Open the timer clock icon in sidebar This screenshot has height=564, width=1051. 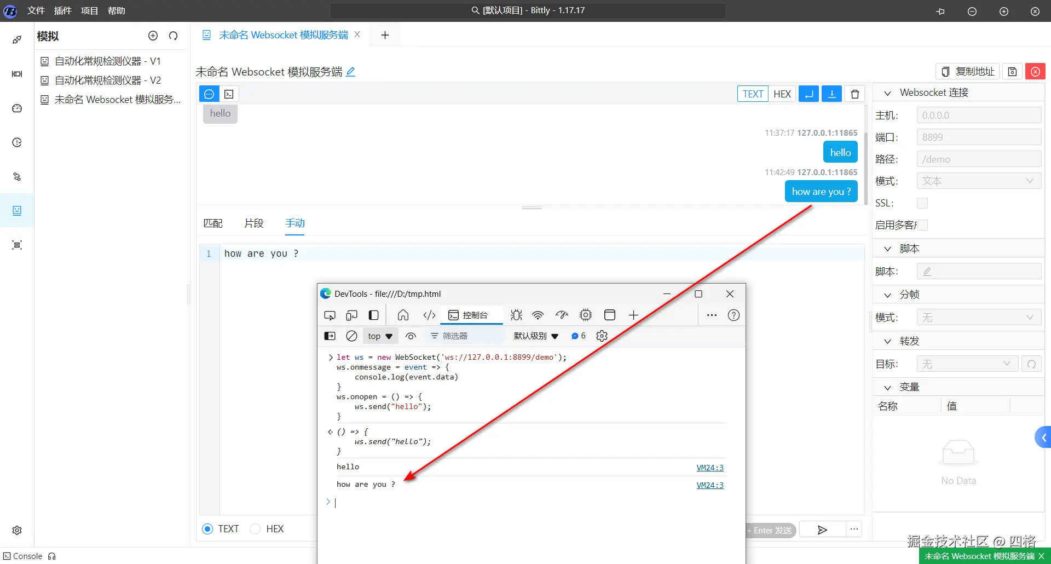[17, 142]
